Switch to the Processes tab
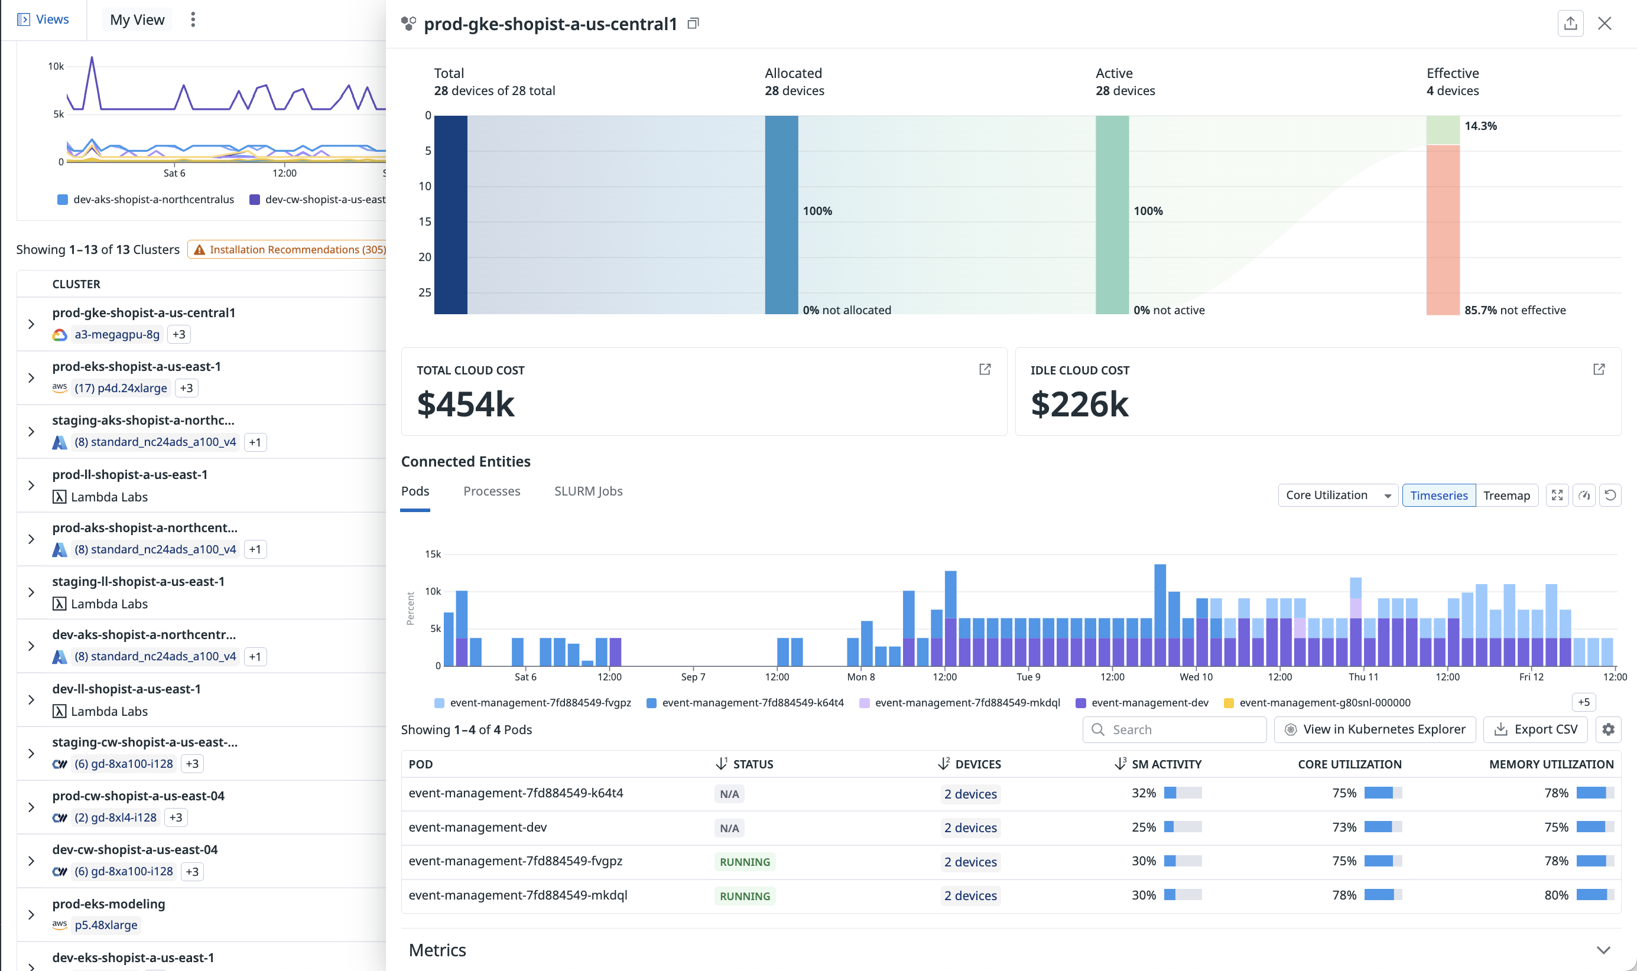Viewport: 1637px width, 971px height. coord(491,491)
